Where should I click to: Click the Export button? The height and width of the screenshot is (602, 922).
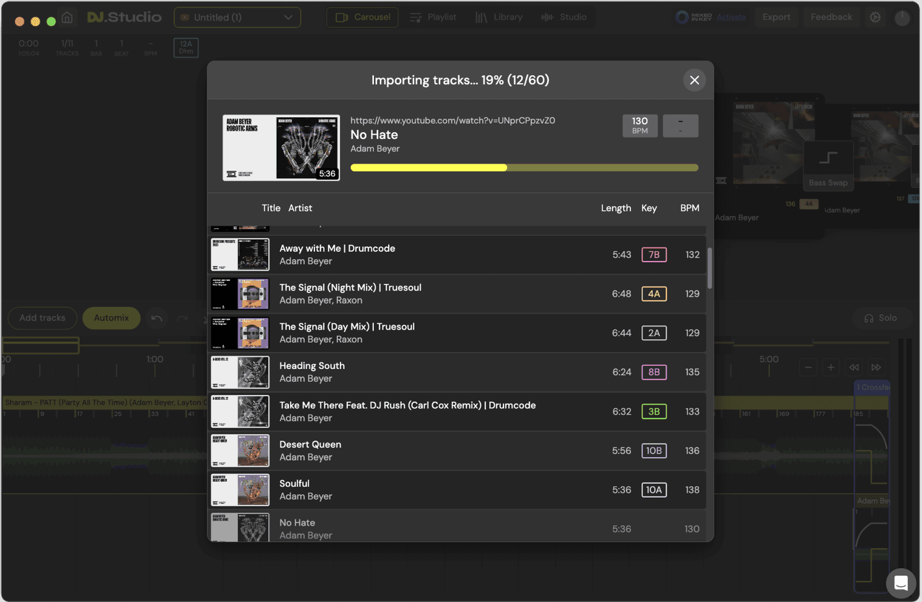click(x=776, y=17)
